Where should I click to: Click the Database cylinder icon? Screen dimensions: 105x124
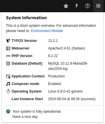coord(8,63)
